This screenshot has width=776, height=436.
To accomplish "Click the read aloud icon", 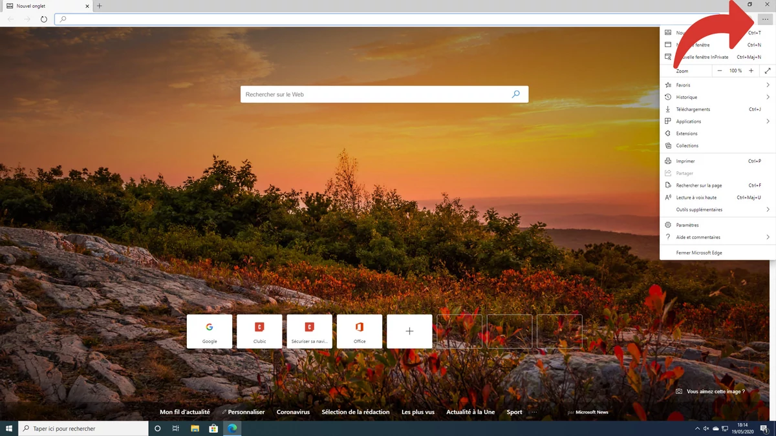I will 668,198.
